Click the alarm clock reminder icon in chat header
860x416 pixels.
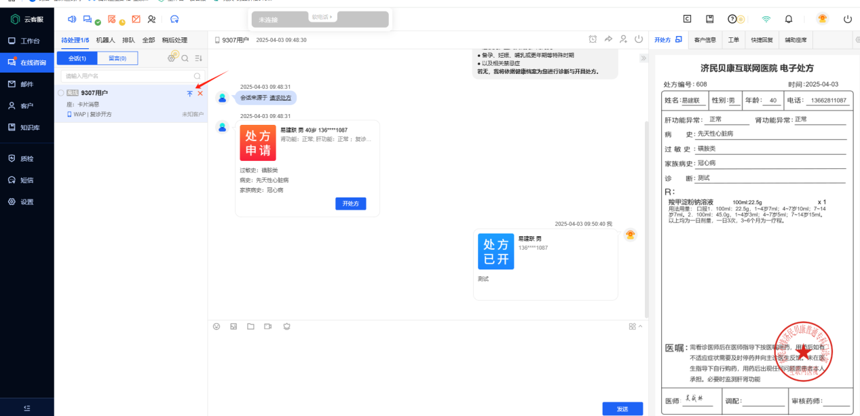point(593,39)
